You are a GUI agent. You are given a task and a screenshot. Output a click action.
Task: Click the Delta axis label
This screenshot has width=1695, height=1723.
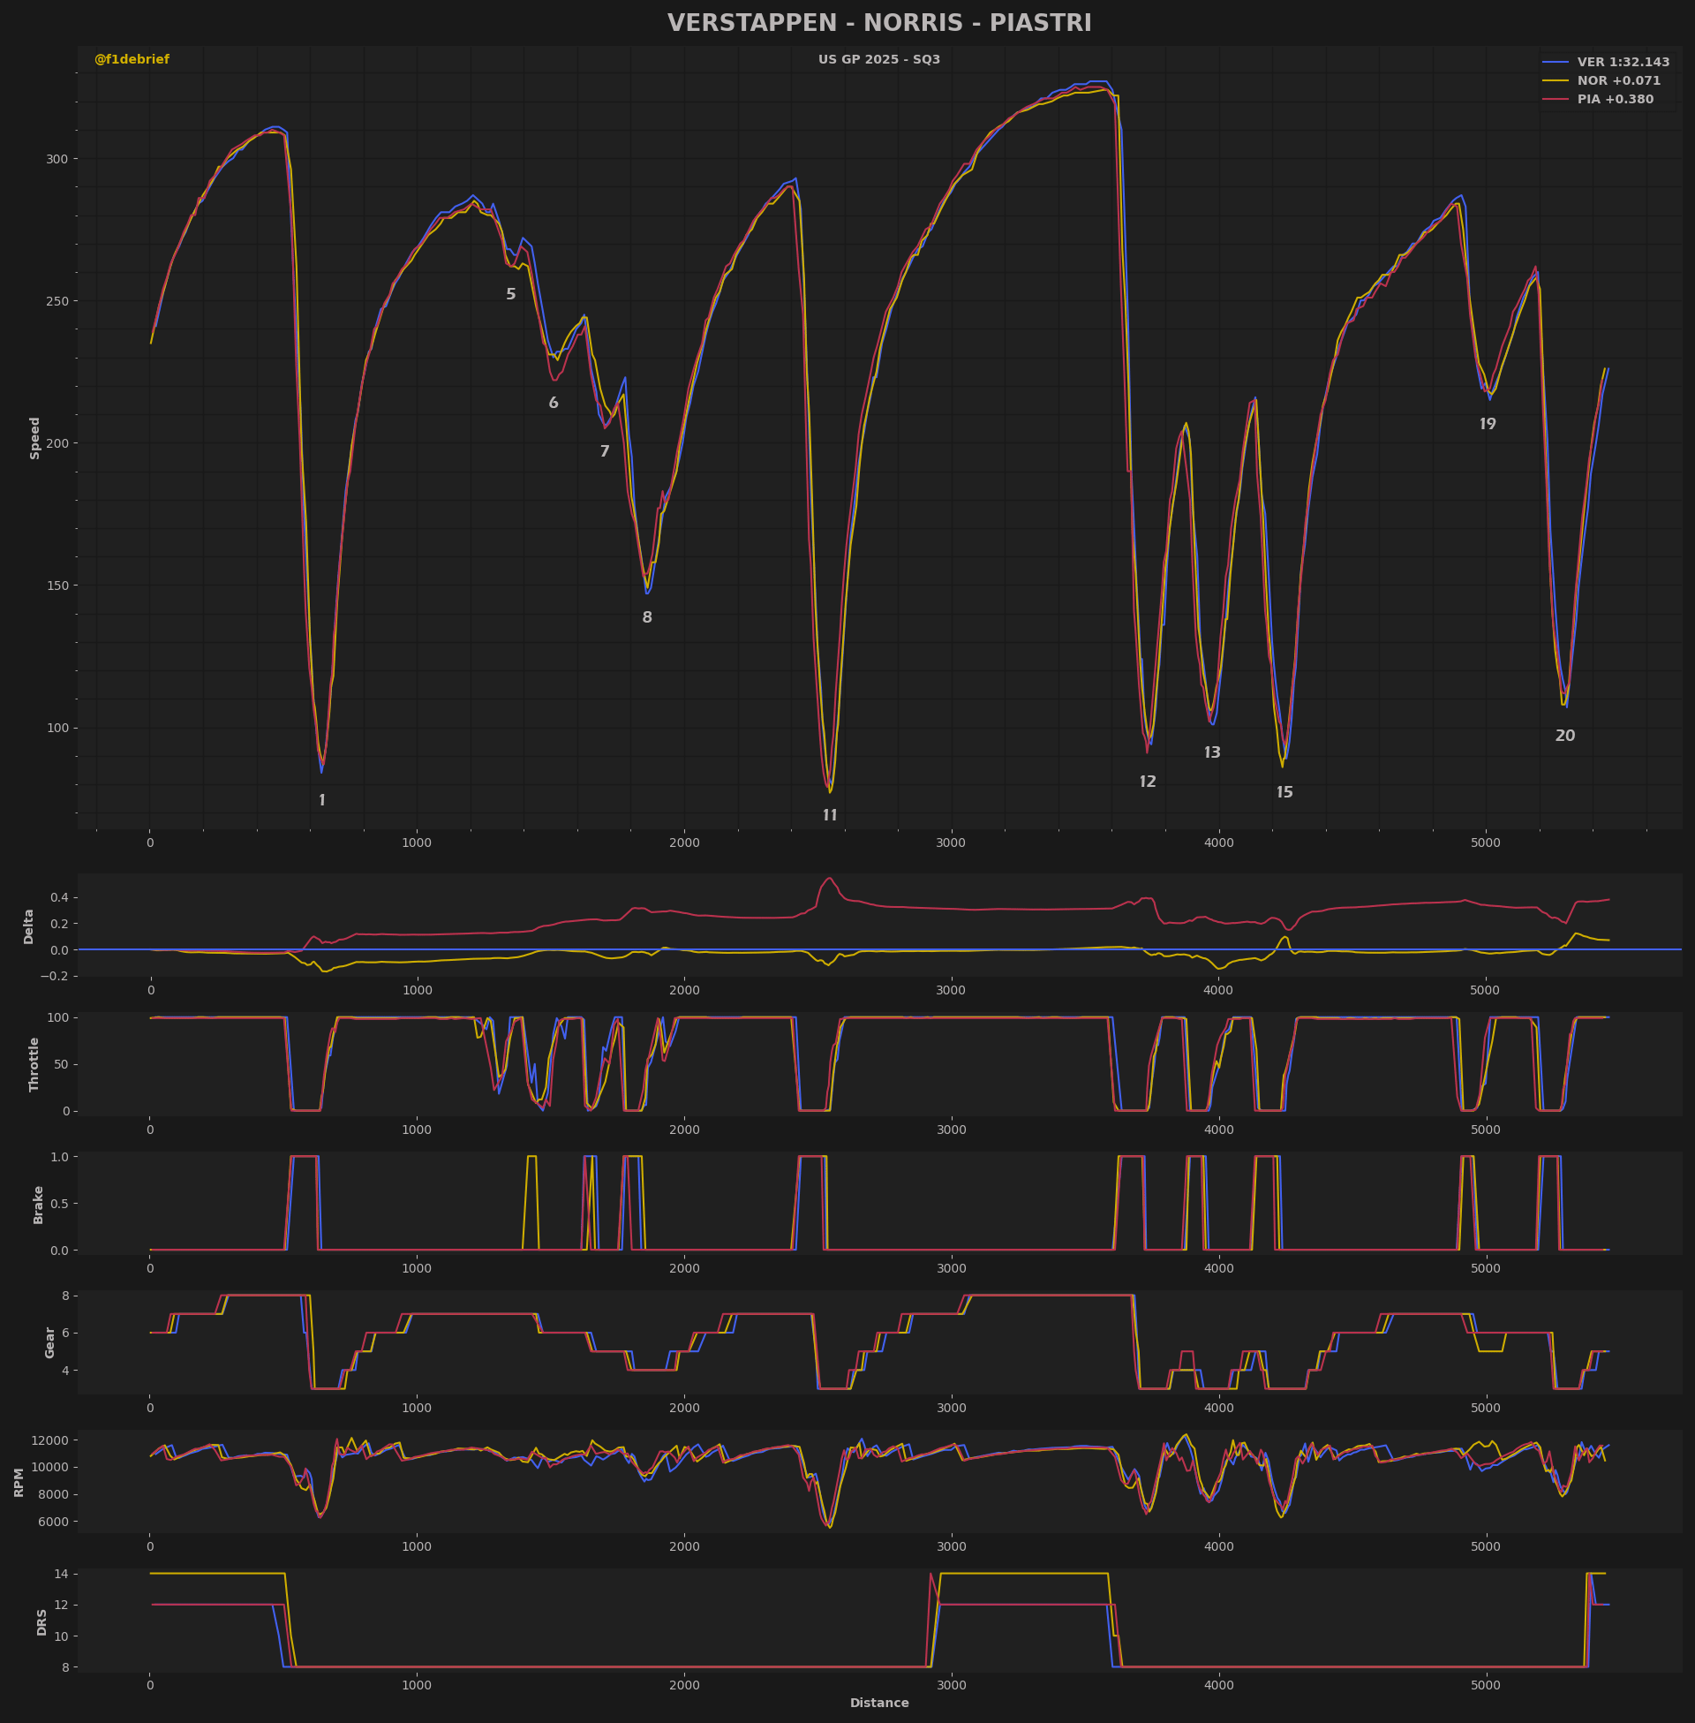(x=28, y=926)
